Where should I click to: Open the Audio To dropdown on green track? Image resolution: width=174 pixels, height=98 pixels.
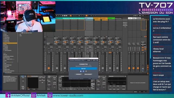click(x=111, y=44)
